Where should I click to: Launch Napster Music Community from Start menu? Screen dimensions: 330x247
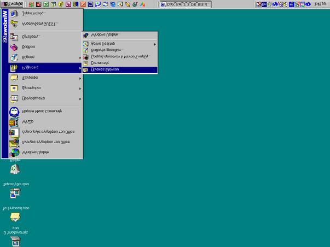tap(45, 111)
